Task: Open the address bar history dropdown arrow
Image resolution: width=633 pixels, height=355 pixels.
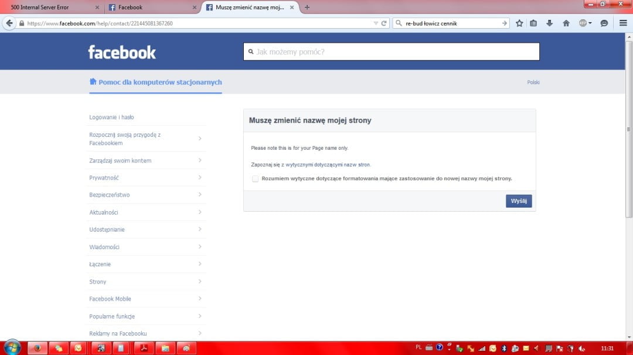Action: coord(376,23)
